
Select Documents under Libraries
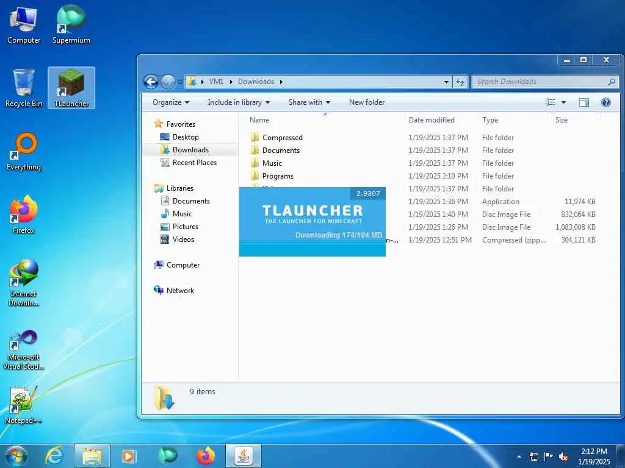(185, 201)
